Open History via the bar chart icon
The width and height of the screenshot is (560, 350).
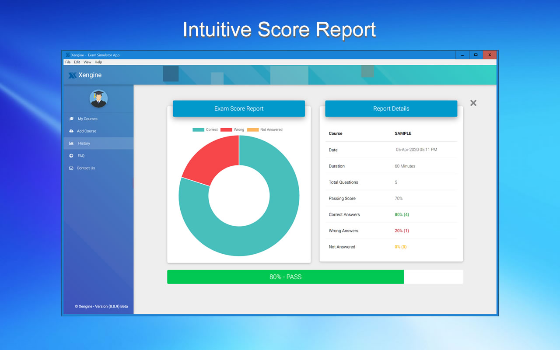(x=71, y=143)
